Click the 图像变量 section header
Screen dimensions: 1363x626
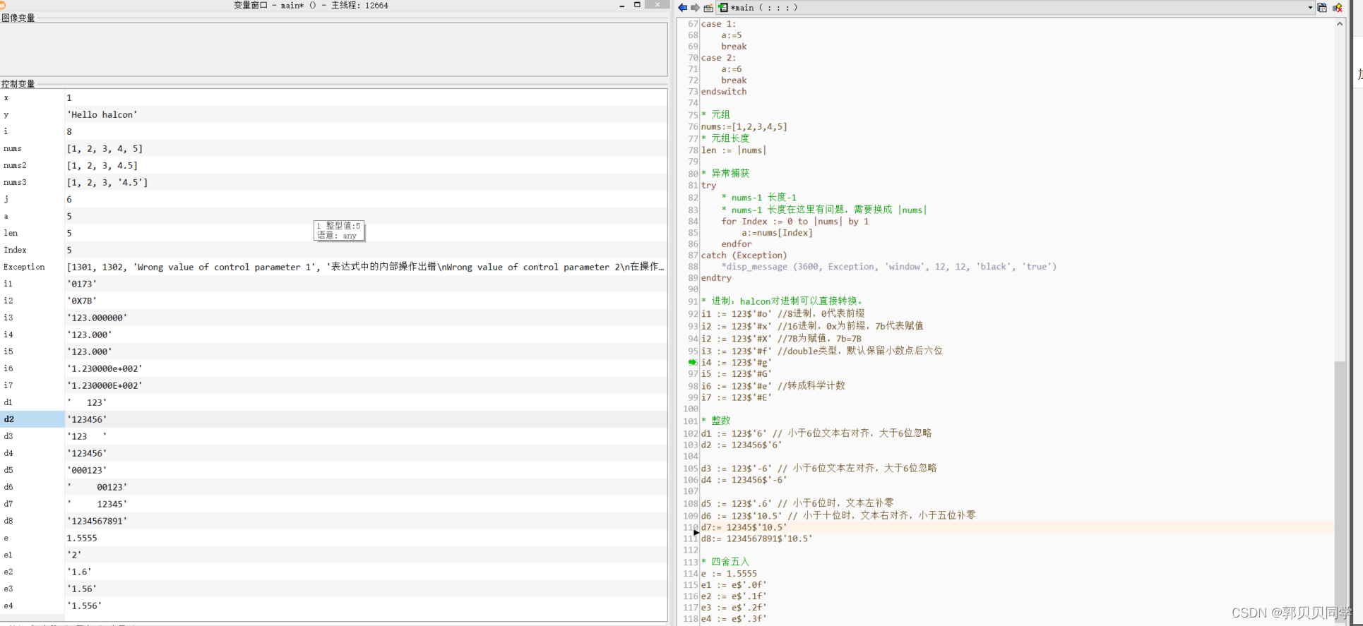[x=18, y=18]
